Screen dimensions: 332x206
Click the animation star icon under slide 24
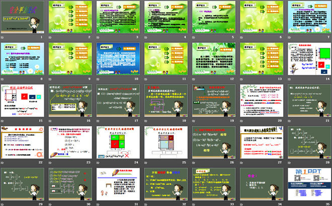[98, 163]
